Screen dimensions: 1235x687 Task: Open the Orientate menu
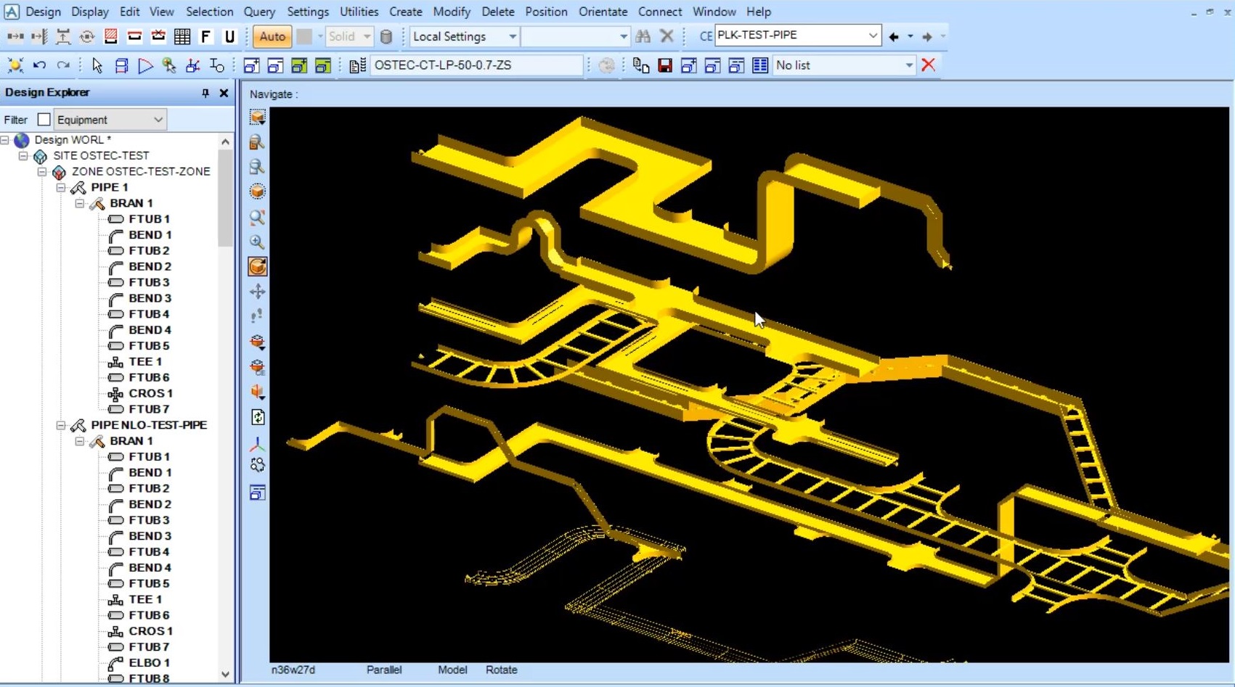point(603,12)
